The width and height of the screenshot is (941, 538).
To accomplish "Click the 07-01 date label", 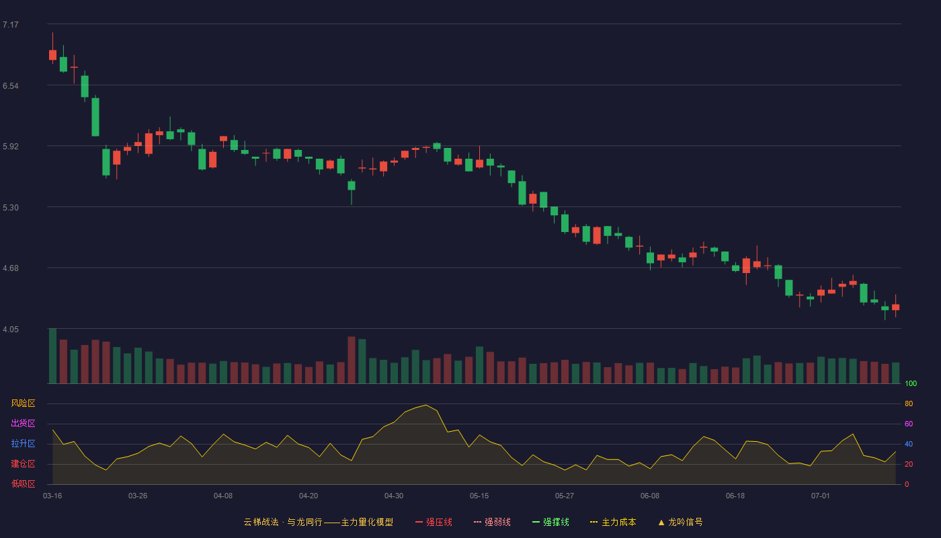I will [821, 496].
